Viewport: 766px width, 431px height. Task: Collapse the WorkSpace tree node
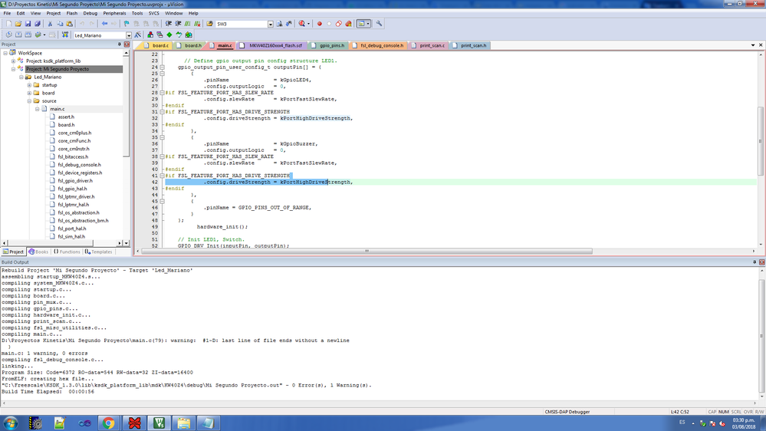(5, 53)
